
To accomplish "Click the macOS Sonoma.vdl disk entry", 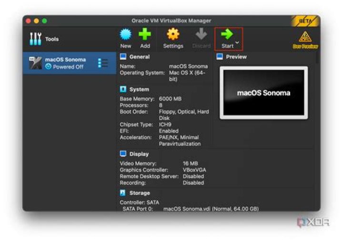I will coord(211,209).
